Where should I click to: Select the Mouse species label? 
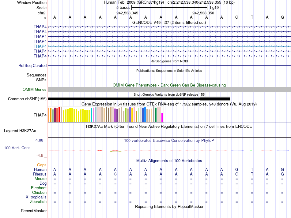coord(40,179)
